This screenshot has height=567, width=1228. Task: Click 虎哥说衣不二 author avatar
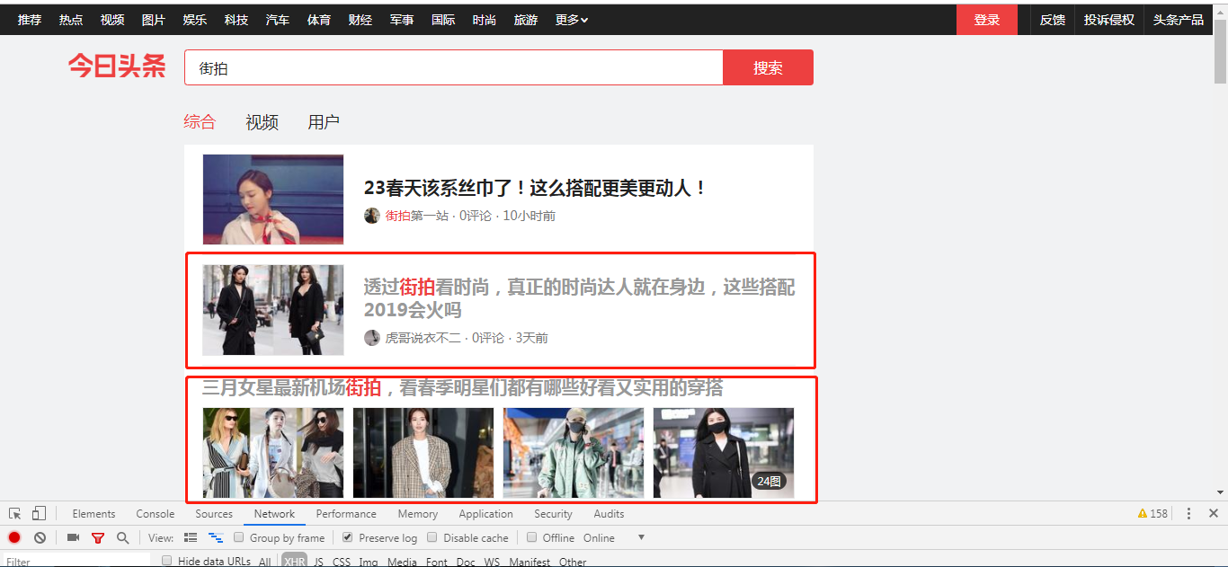coord(372,338)
